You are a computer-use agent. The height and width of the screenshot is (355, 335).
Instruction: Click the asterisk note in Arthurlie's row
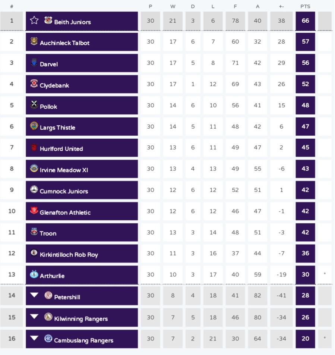(x=325, y=274)
